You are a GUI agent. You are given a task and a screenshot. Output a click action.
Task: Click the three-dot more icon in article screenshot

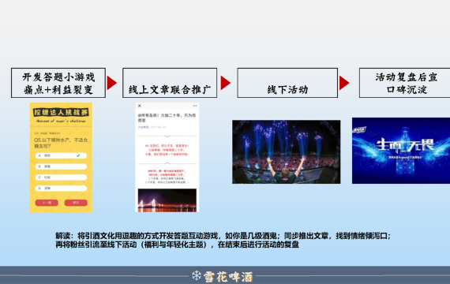click(195, 106)
